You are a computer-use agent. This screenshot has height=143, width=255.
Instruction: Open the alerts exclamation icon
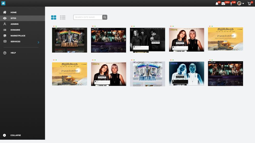(x=231, y=4)
